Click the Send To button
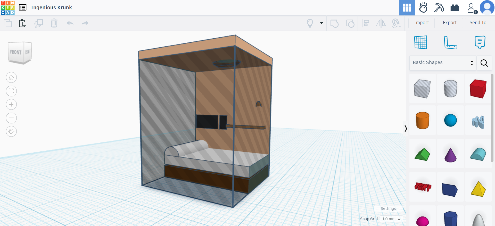The image size is (495, 226). pyautogui.click(x=478, y=23)
